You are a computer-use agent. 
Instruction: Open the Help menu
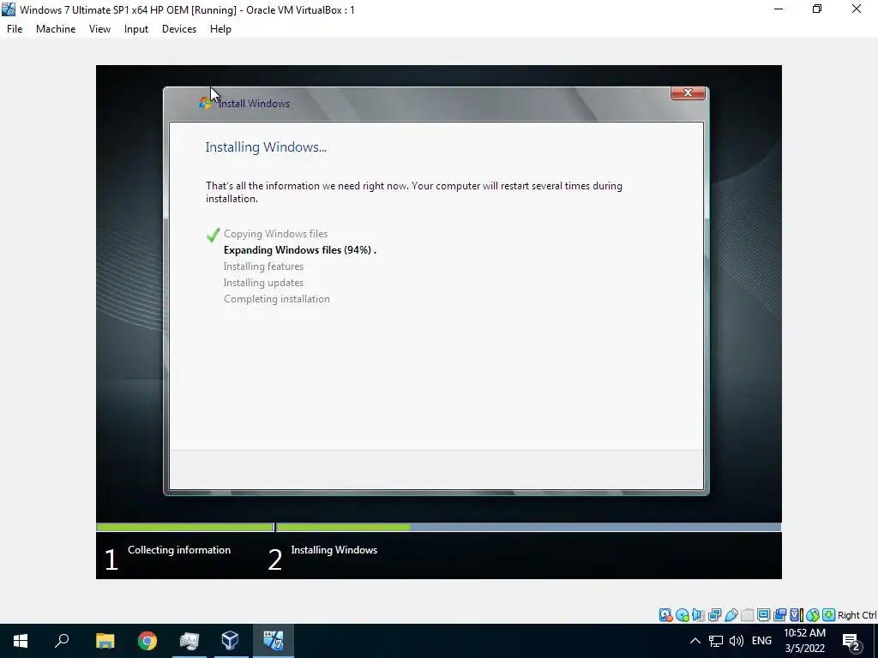tap(220, 29)
